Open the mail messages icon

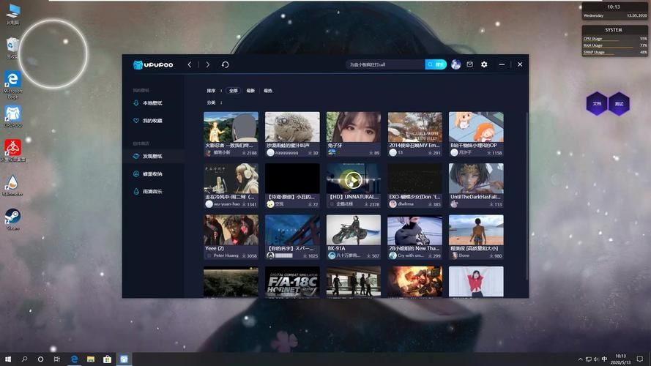[x=470, y=64]
